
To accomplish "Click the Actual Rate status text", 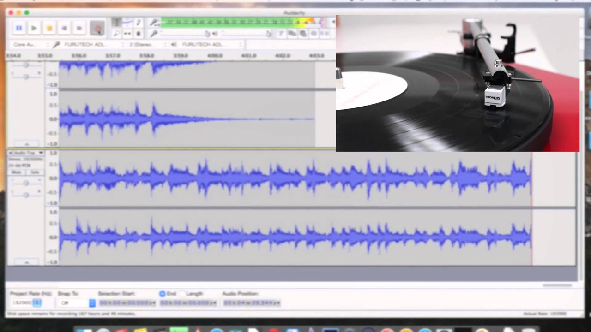I will [545, 314].
